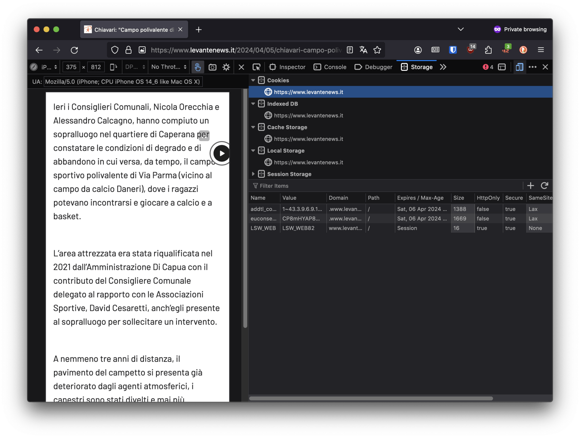Switch to the Inspector tab
Viewport: 580px width, 438px height.
(287, 67)
